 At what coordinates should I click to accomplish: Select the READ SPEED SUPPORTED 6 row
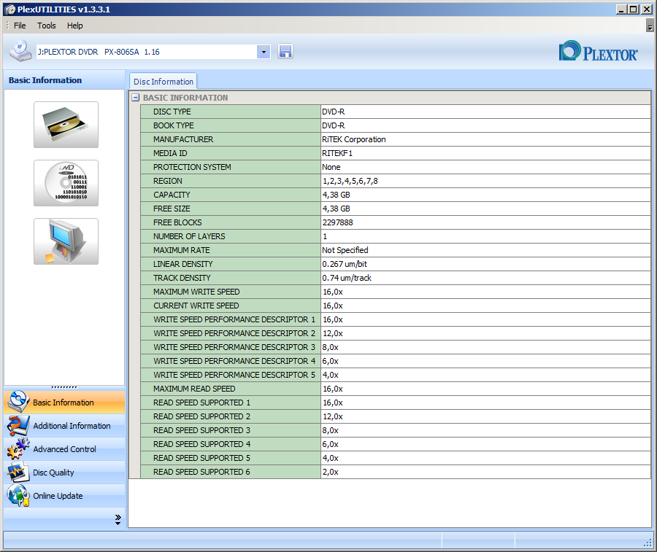click(396, 471)
